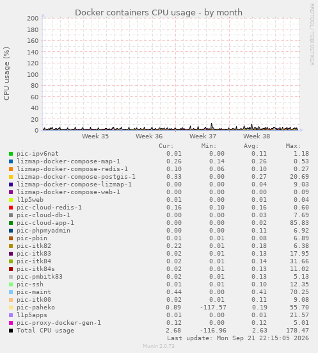Click the Avg: column header
Screen dimensions: 318x353
251,146
